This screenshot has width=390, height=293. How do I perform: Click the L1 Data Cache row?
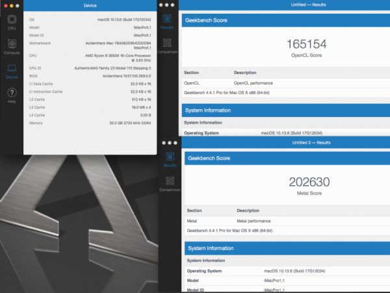pos(90,84)
